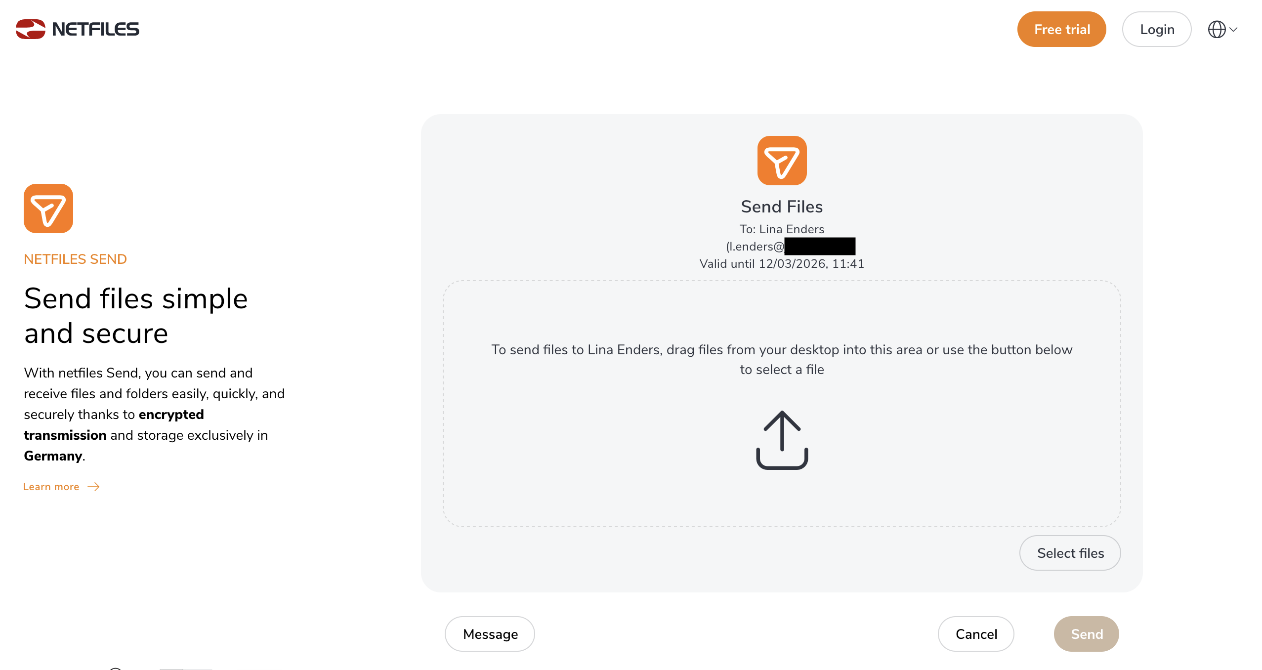Open the Login page

(x=1157, y=30)
